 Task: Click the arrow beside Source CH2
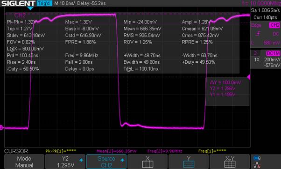pyautogui.click(x=122, y=160)
